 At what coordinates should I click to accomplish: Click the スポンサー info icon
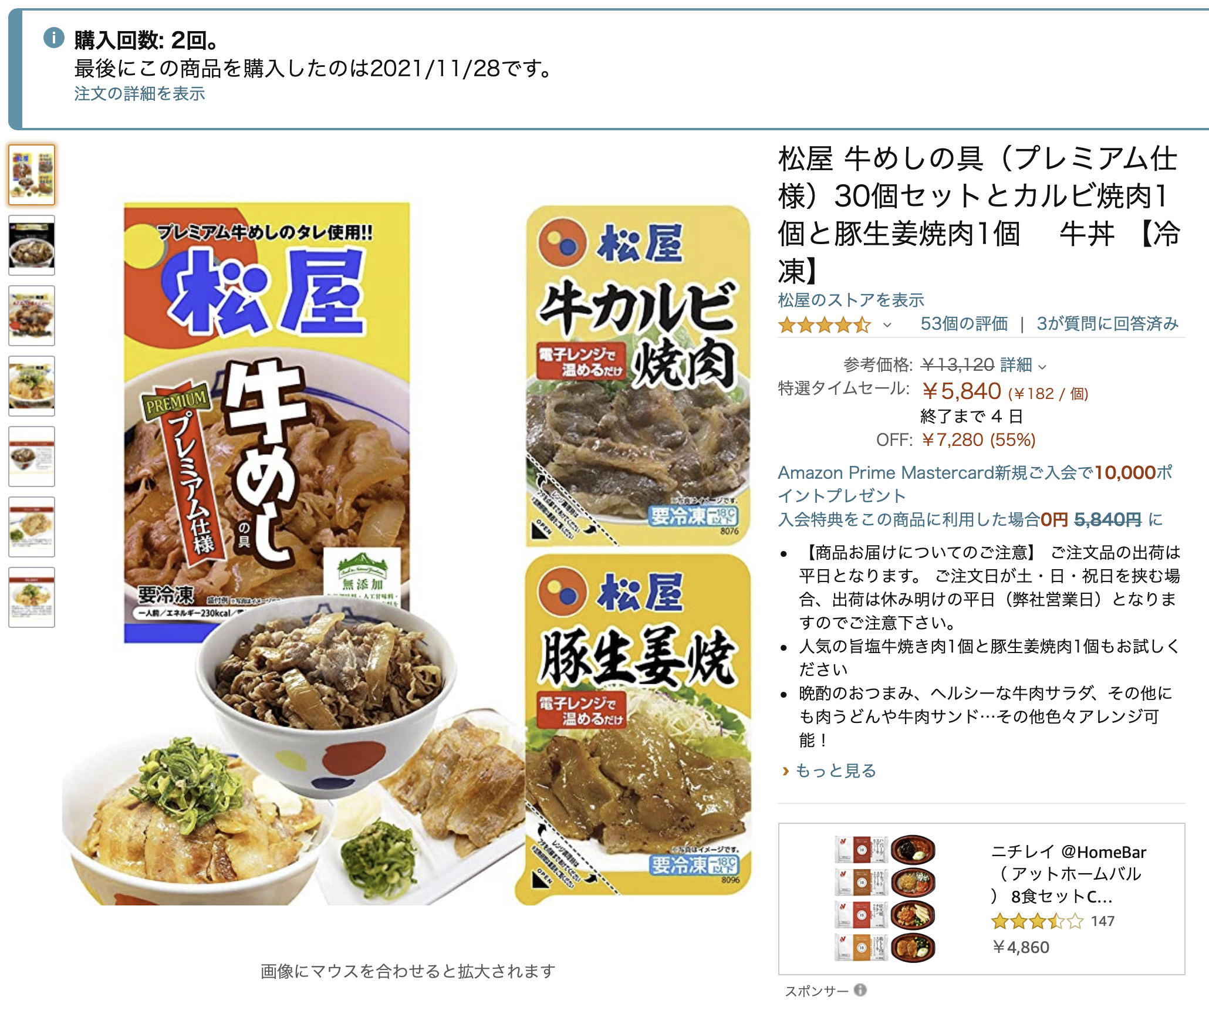[x=860, y=990]
